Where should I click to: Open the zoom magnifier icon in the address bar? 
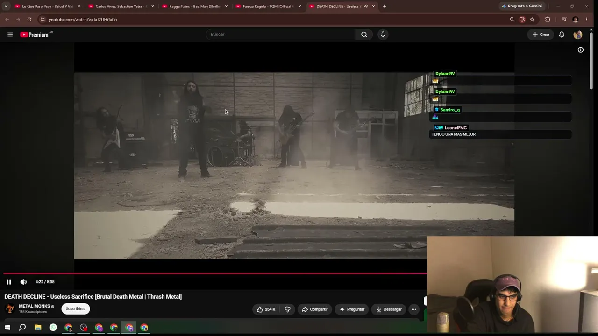click(x=512, y=20)
